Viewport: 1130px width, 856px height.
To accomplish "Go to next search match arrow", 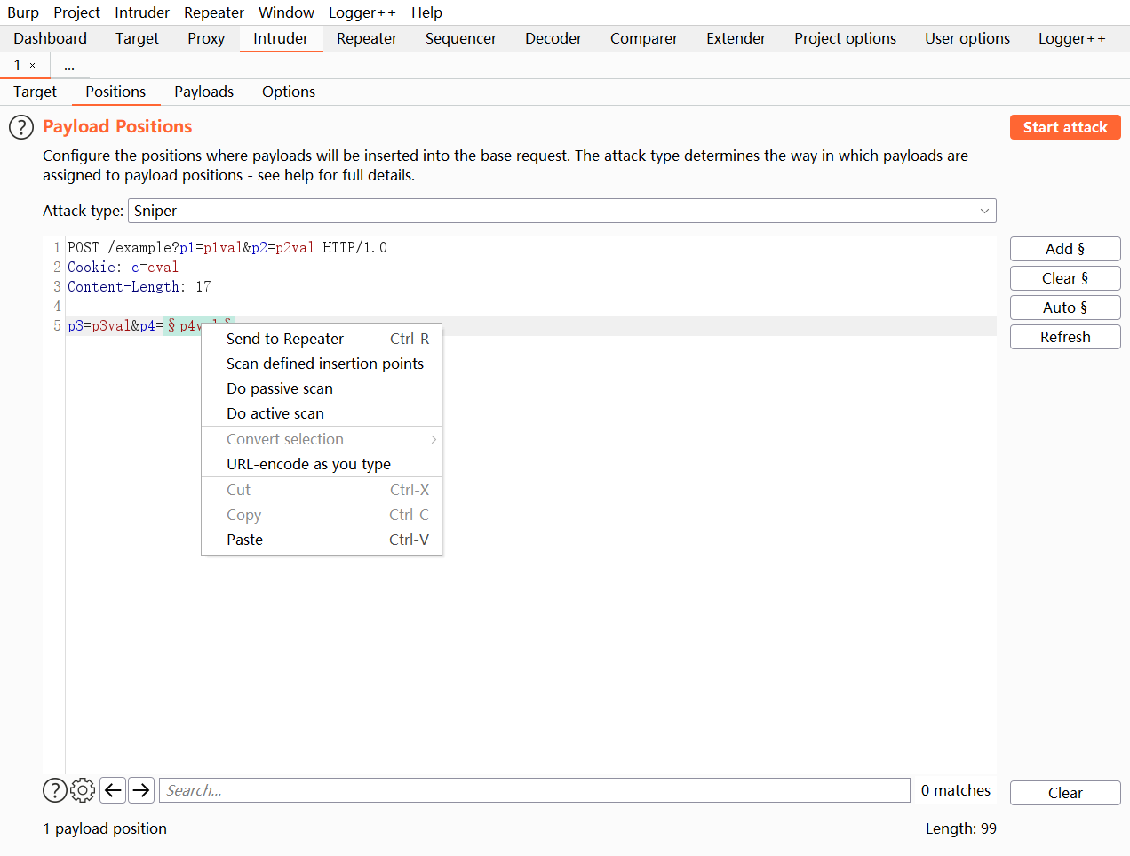I will click(x=141, y=790).
